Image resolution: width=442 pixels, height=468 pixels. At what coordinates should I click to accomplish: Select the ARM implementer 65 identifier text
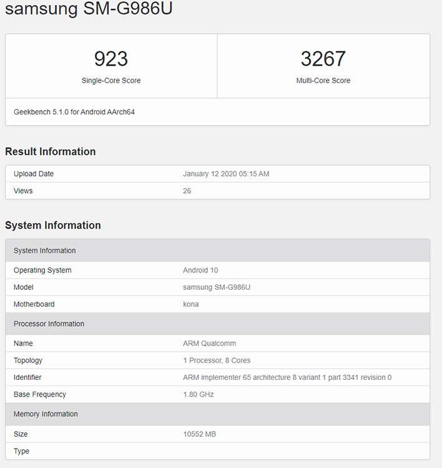pyautogui.click(x=287, y=377)
